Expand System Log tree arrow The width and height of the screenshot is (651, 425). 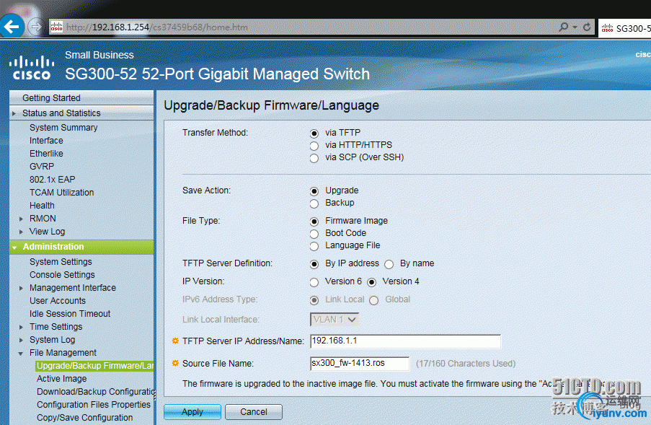[x=21, y=340]
